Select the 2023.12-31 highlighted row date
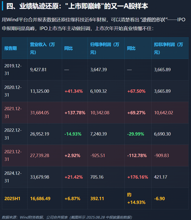This screenshot has width=191, height=220. coord(13,156)
